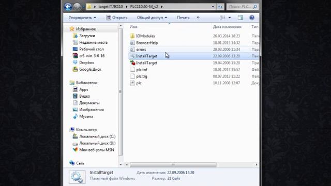The width and height of the screenshot is (331, 186).
Task: Go to Рабочий стол in sidebar
Action: 92,49
